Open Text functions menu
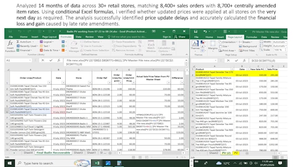This screenshot has width=296, height=167. pyautogui.click(x=45, y=46)
